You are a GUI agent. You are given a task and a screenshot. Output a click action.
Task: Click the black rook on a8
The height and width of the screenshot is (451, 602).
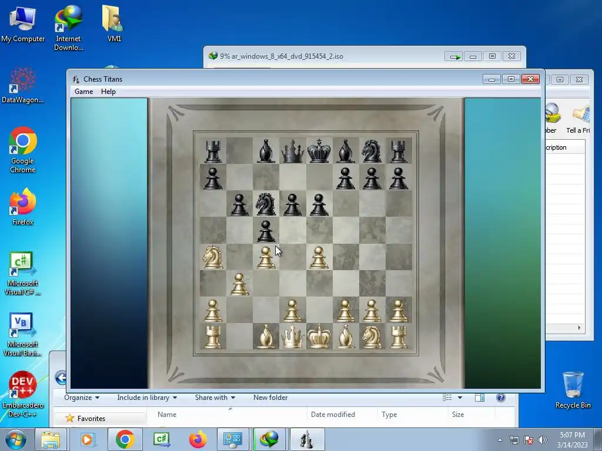(213, 151)
